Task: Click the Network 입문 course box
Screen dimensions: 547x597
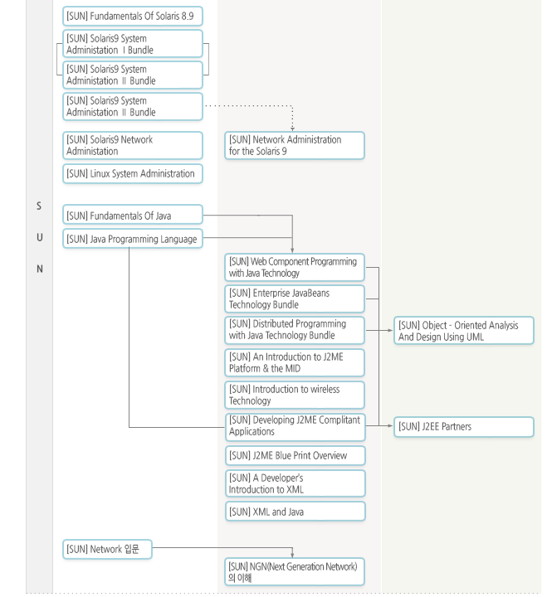Action: [107, 549]
